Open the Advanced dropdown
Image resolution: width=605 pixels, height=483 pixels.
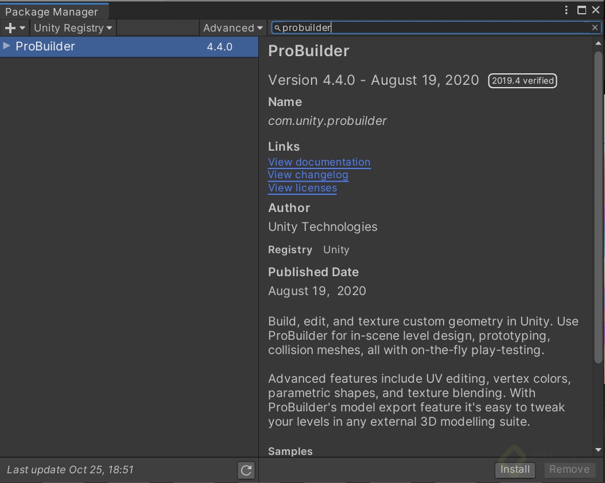pos(232,28)
